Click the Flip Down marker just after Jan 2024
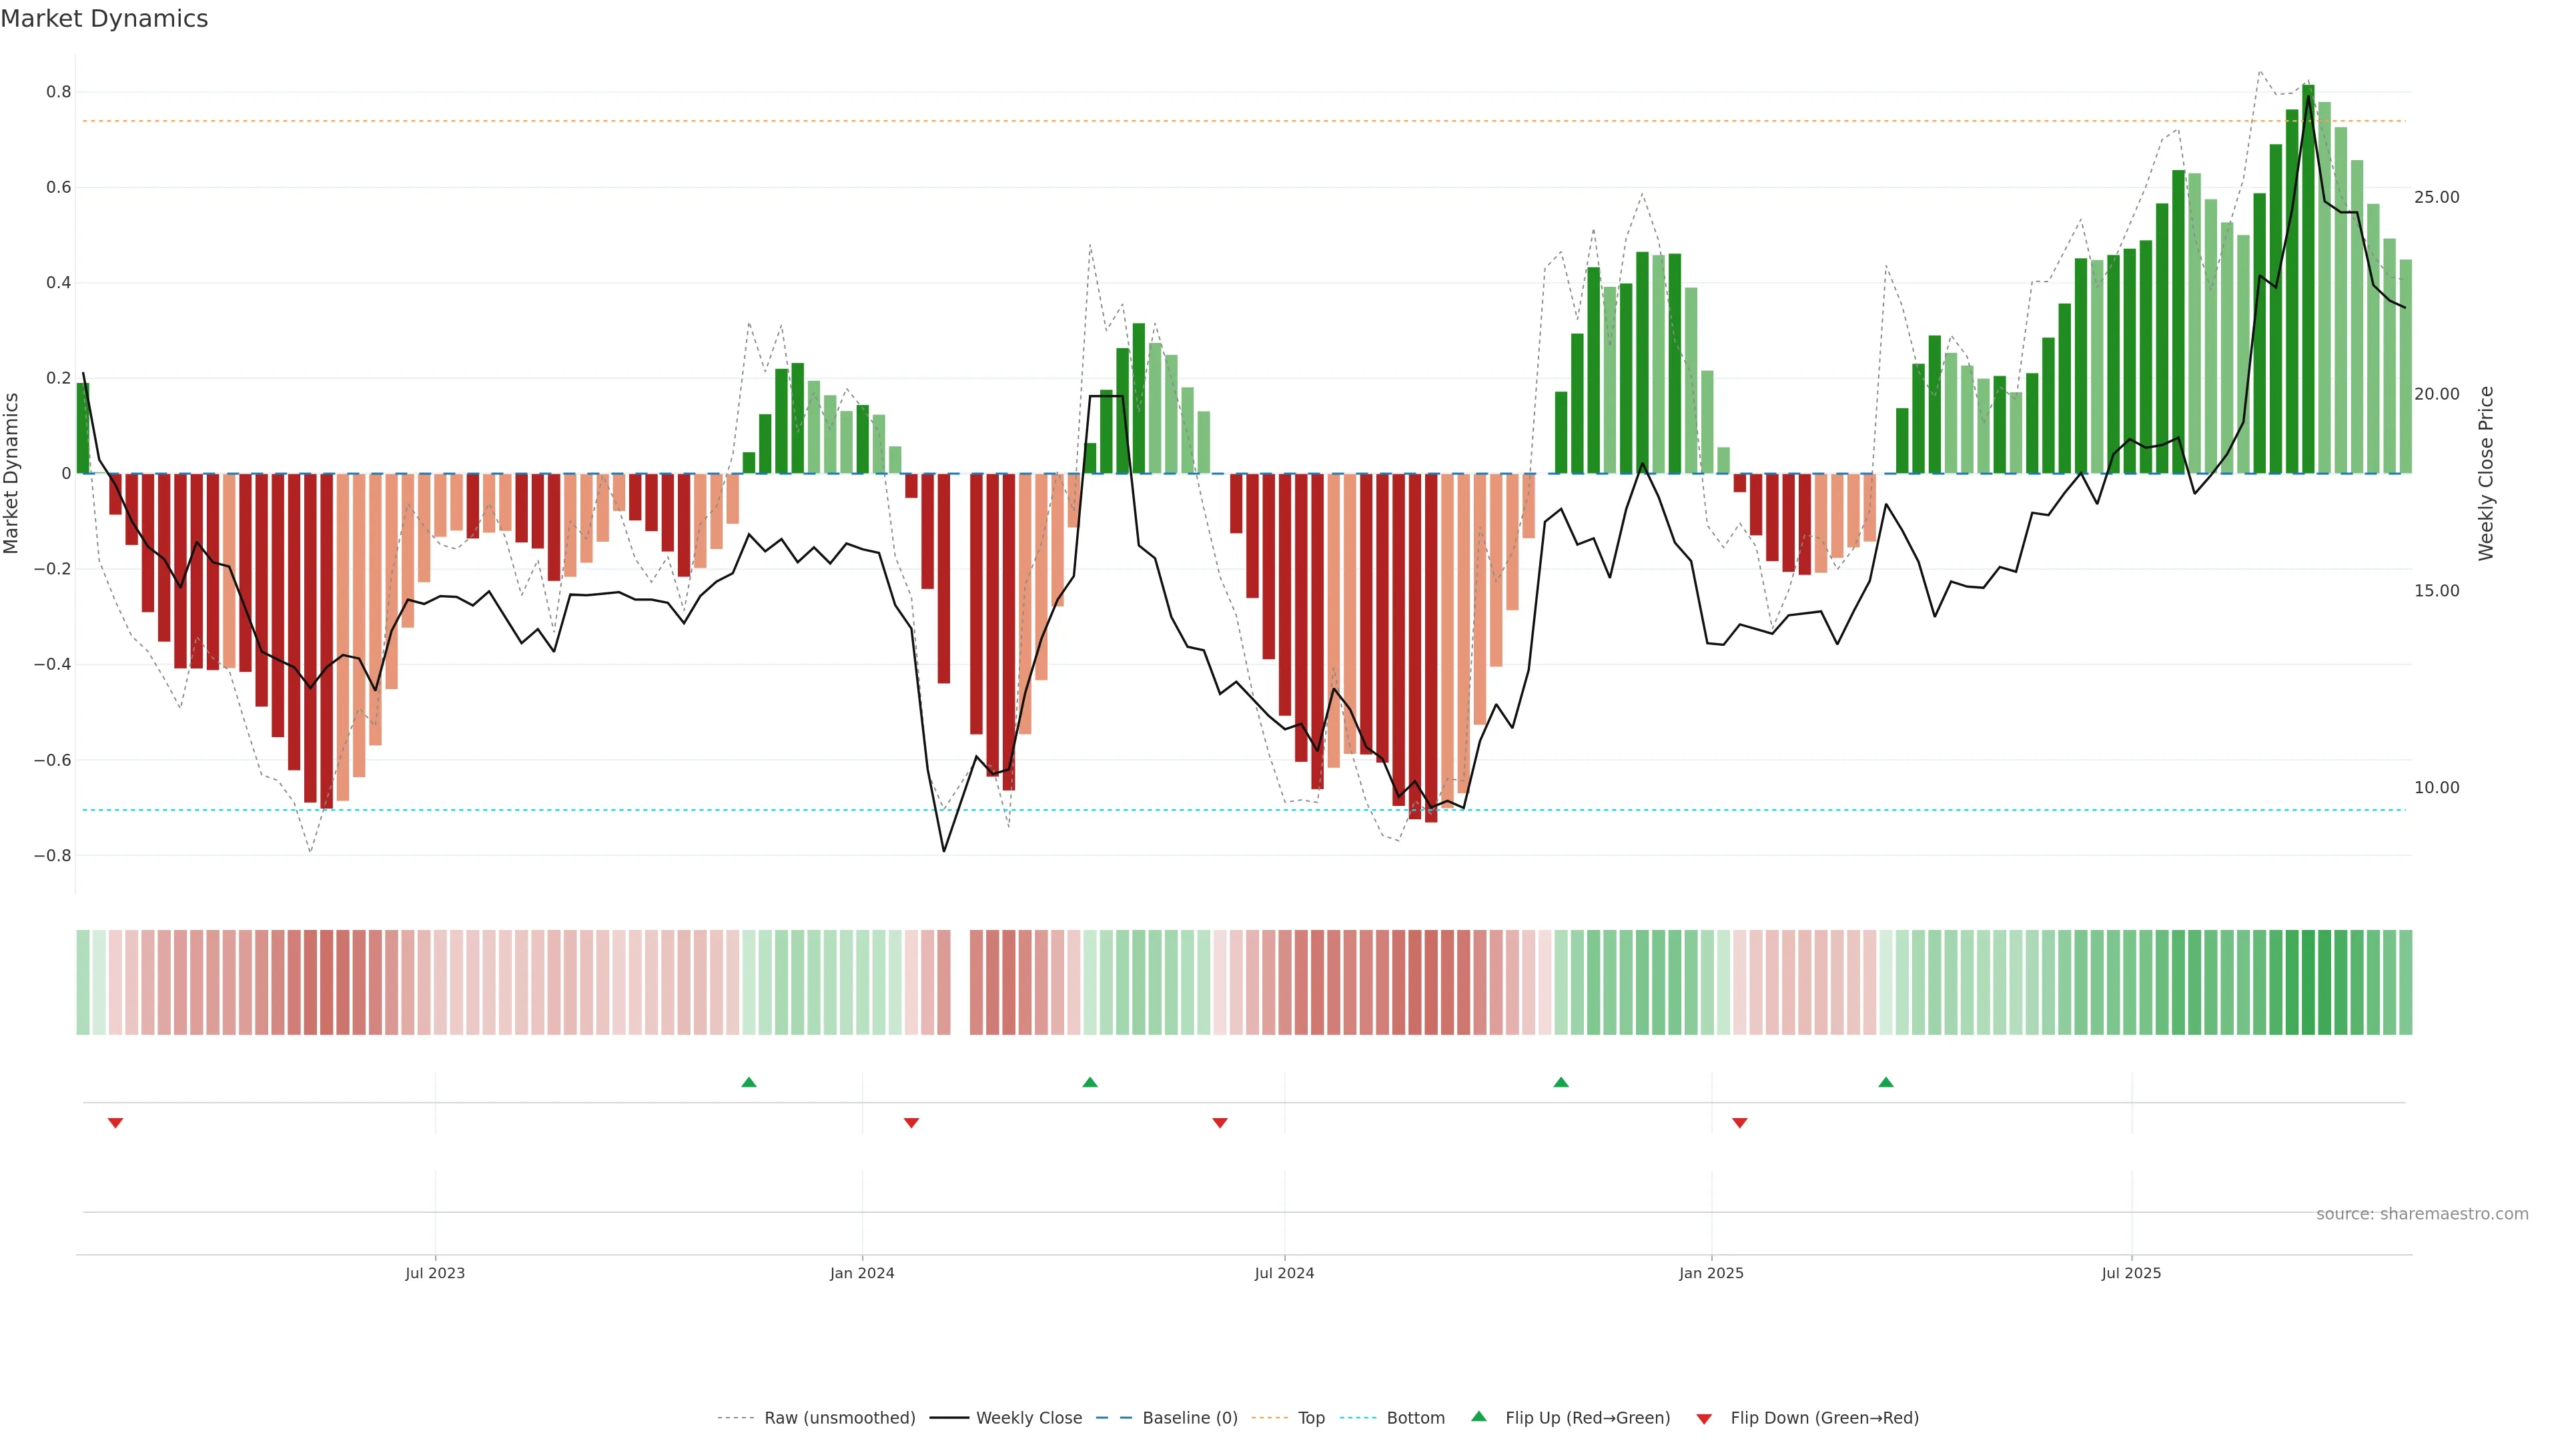 point(911,1123)
